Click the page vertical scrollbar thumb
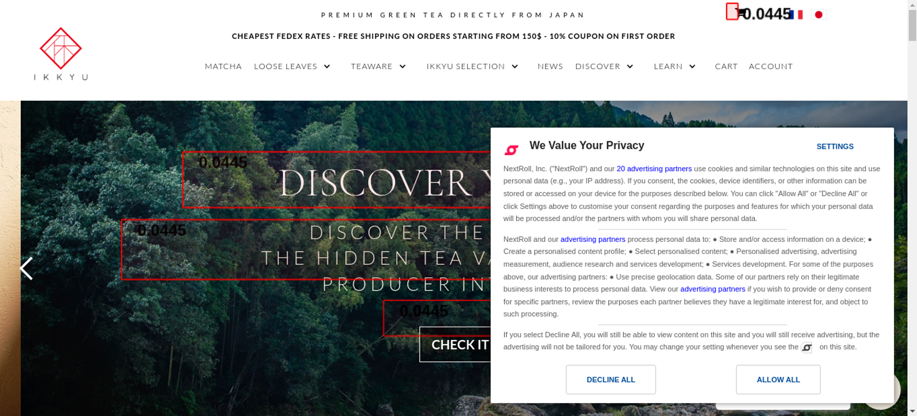The height and width of the screenshot is (416, 917). point(912,25)
